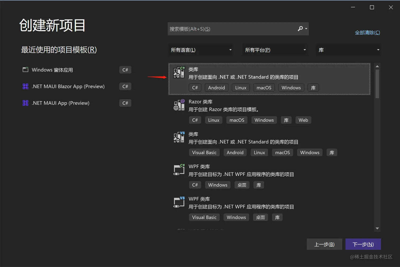Screen dimensions: 400x267
Task: Open the 所有平台 platform dropdown
Action: point(275,50)
